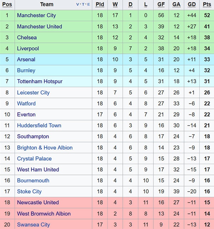
Task: Click the Manchester United team link
Action: tap(39, 26)
